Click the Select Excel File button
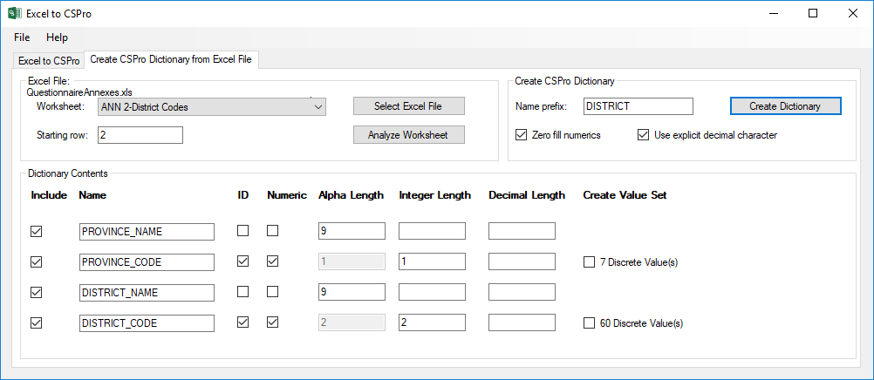 (x=408, y=106)
